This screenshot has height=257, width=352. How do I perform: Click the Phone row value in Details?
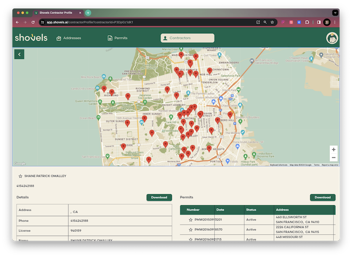79,221
